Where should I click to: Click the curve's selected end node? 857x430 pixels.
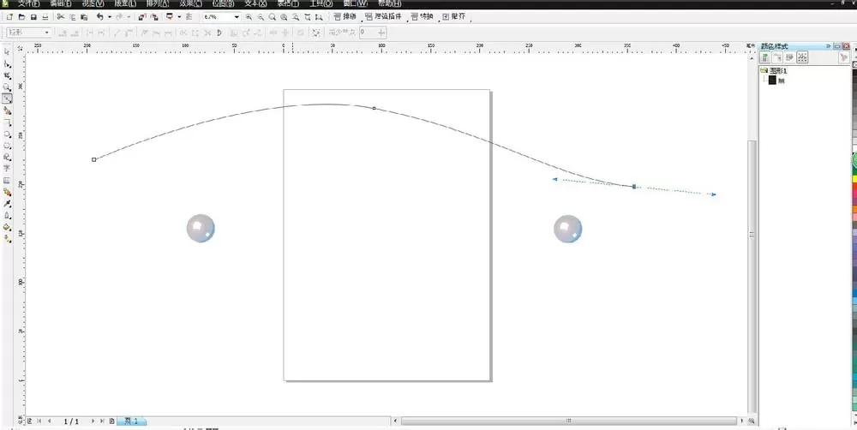(x=634, y=187)
